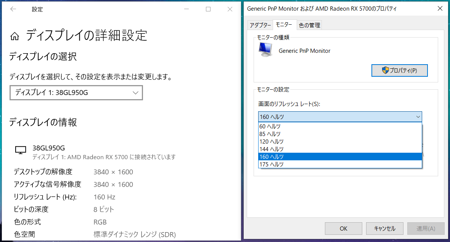Click the 標準ダイナミック レンジ (SDR) value
This screenshot has height=242, width=450.
point(135,234)
